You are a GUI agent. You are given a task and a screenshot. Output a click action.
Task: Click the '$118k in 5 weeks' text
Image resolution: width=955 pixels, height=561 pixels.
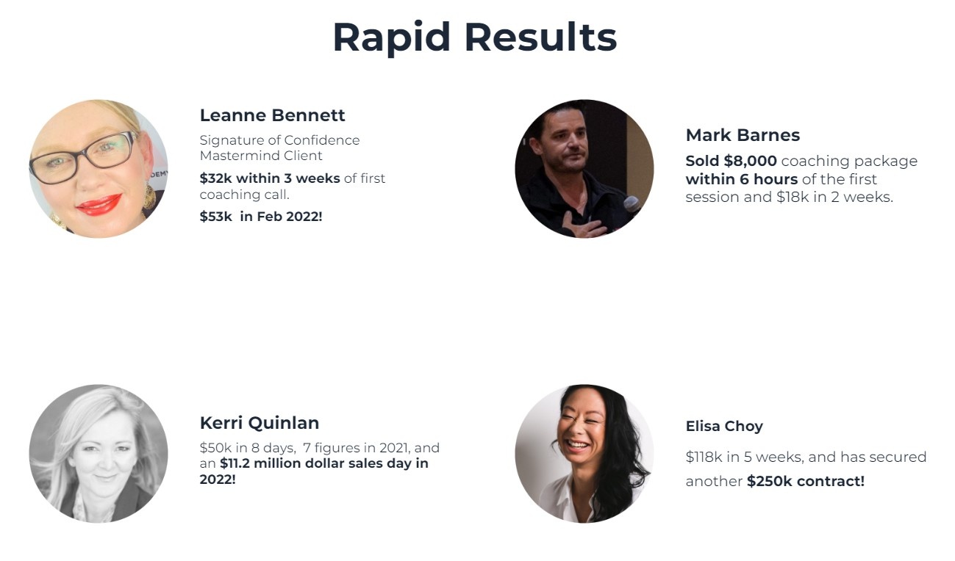point(744,457)
